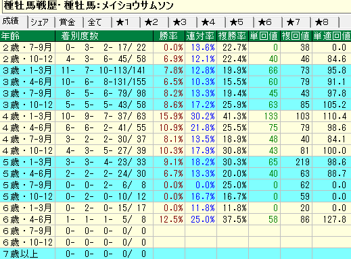Open the ★8 tab
Screen dimensions: 351x259
(x=325, y=22)
